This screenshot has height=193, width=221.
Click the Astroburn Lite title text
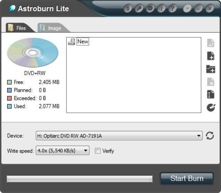[43, 8]
